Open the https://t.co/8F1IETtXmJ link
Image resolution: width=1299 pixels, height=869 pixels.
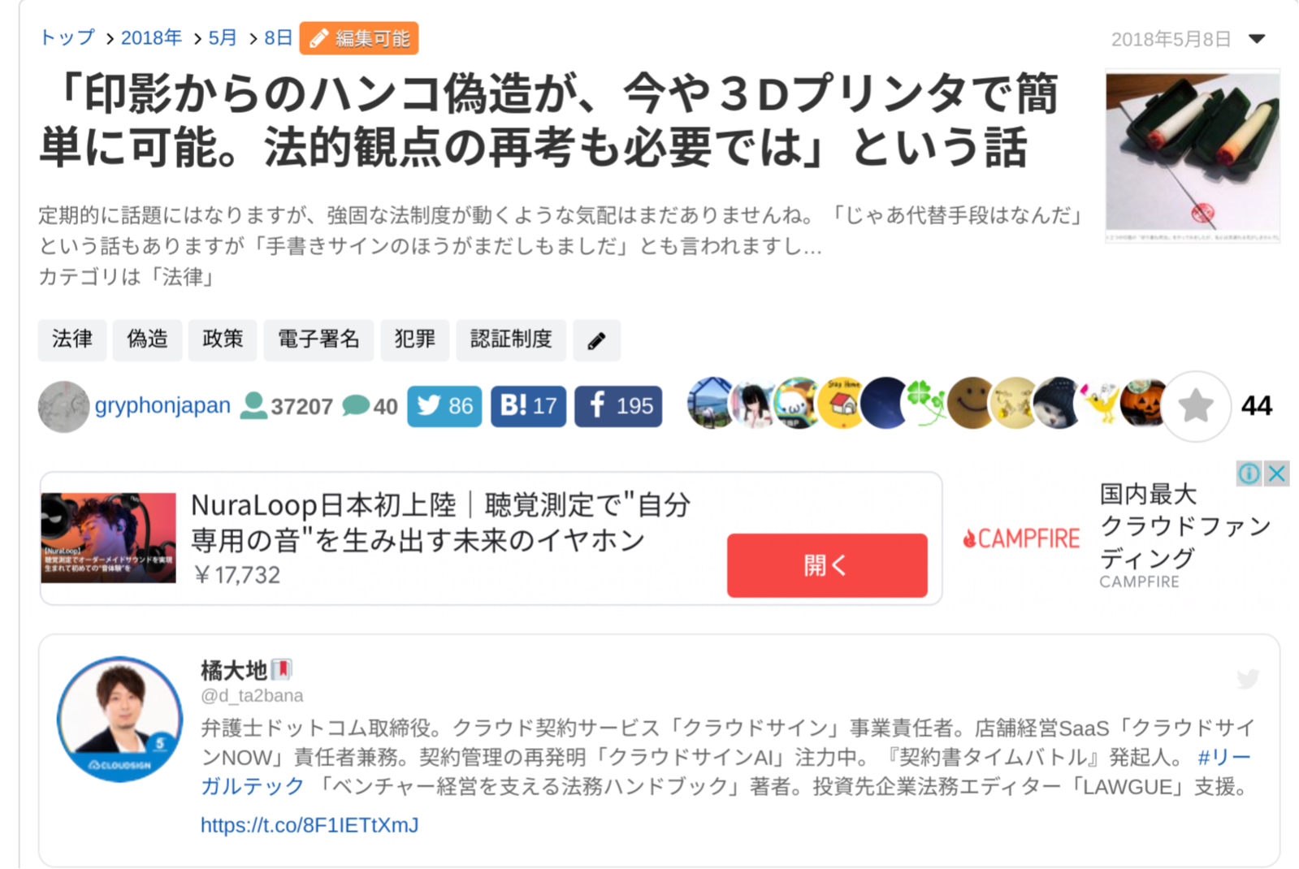click(x=310, y=825)
